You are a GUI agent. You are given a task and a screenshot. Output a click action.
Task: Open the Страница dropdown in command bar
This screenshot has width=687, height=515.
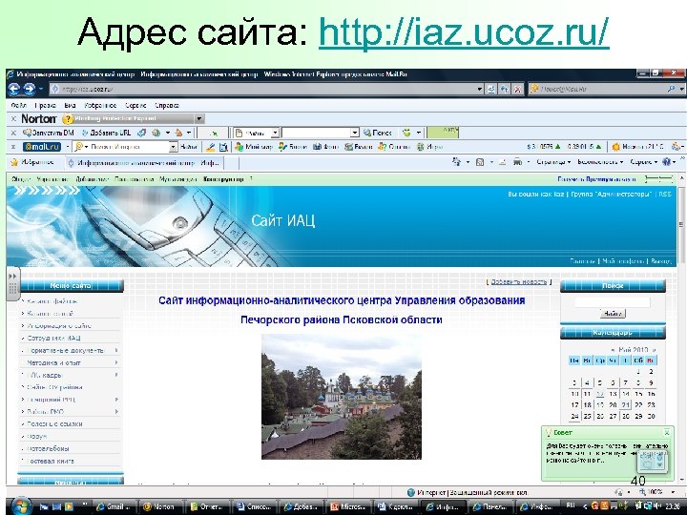point(553,162)
